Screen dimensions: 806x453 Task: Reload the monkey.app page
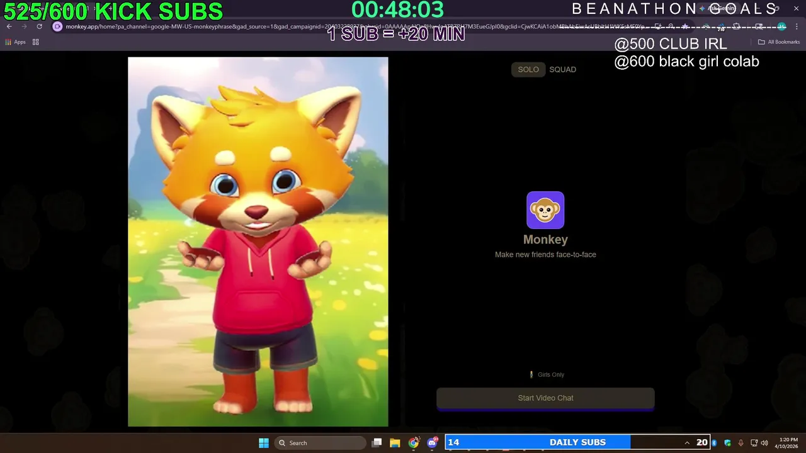(x=40, y=26)
